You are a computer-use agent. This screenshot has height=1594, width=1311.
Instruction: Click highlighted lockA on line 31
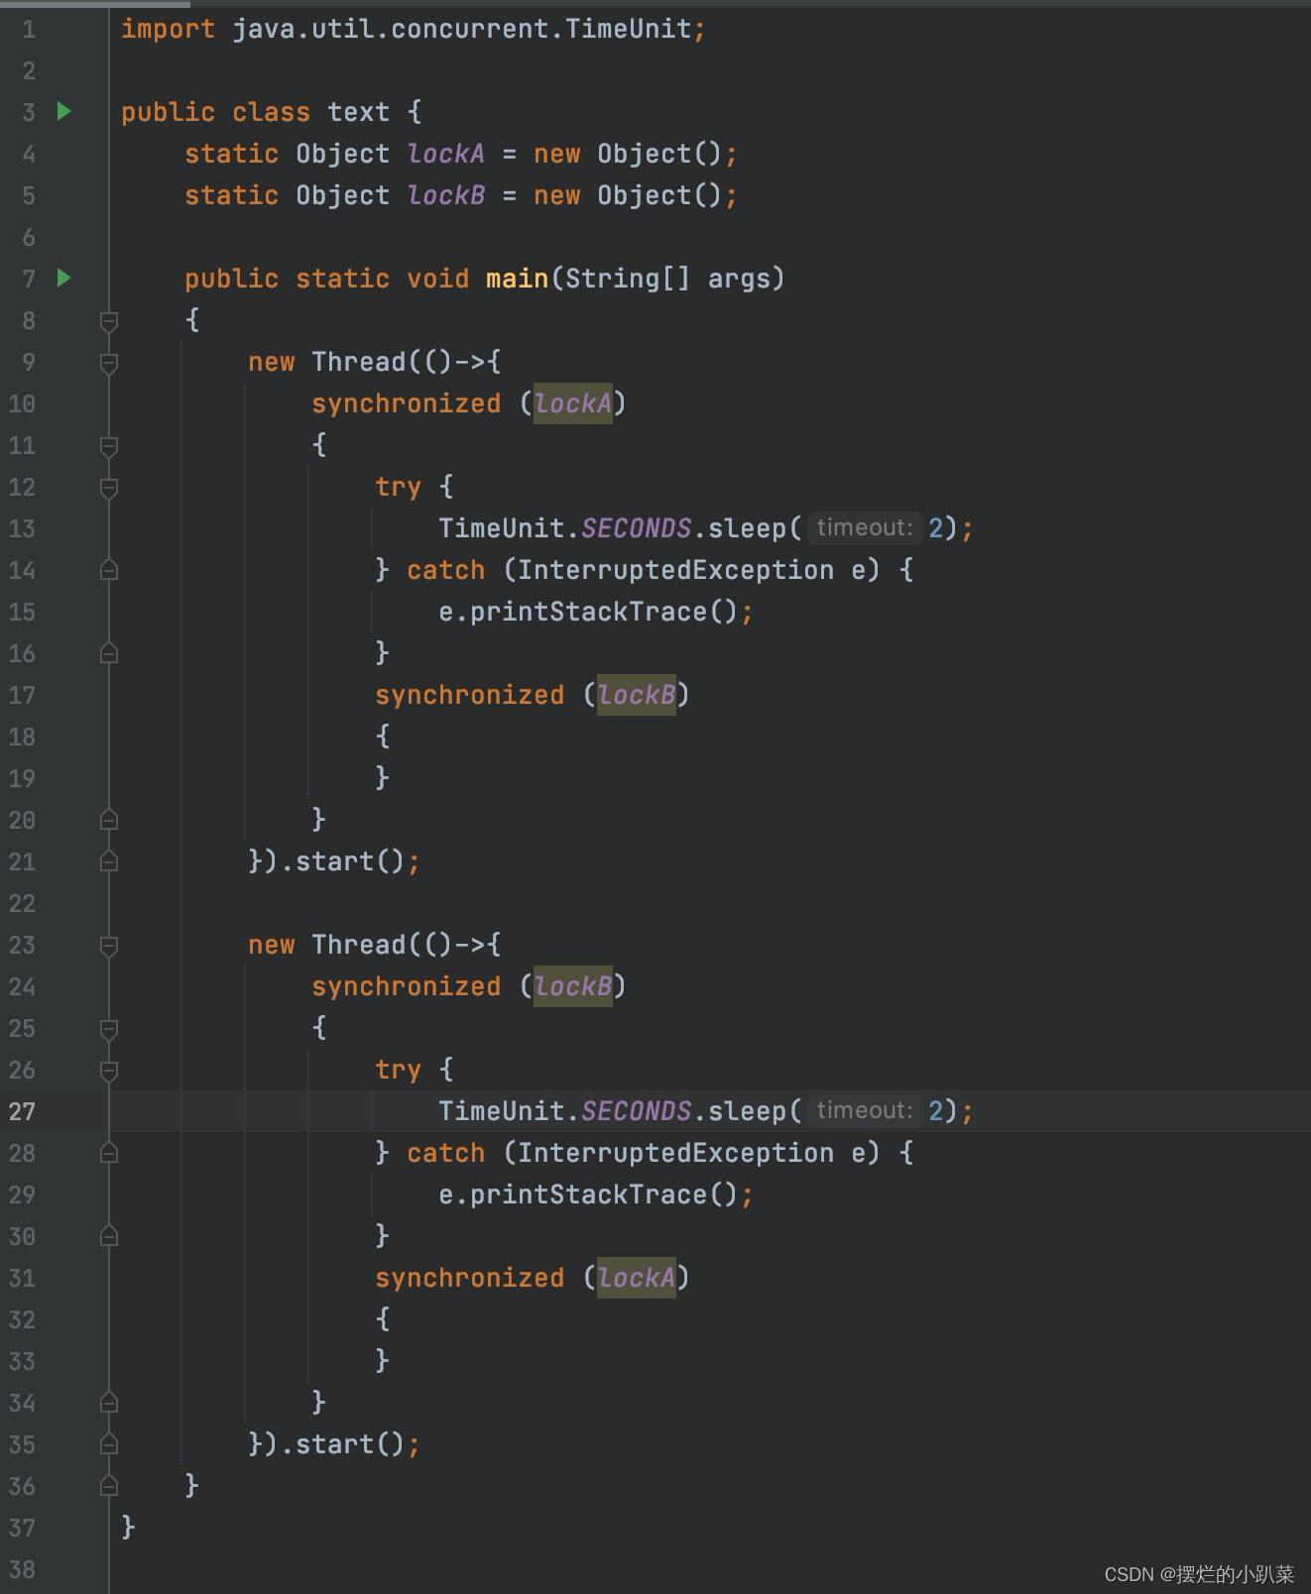tap(637, 1278)
